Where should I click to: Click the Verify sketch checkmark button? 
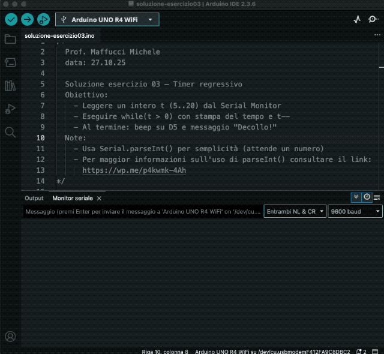tap(11, 19)
